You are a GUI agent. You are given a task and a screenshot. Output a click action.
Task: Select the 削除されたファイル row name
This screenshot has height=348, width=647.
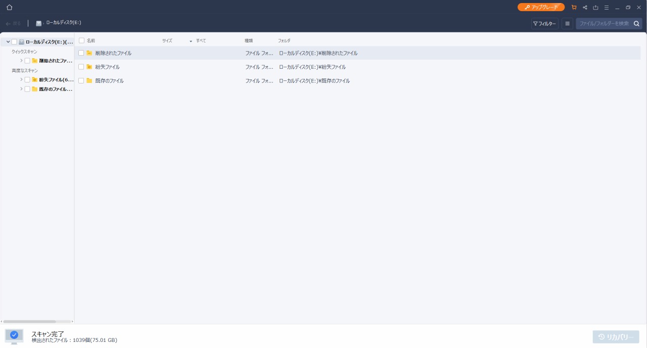point(113,53)
